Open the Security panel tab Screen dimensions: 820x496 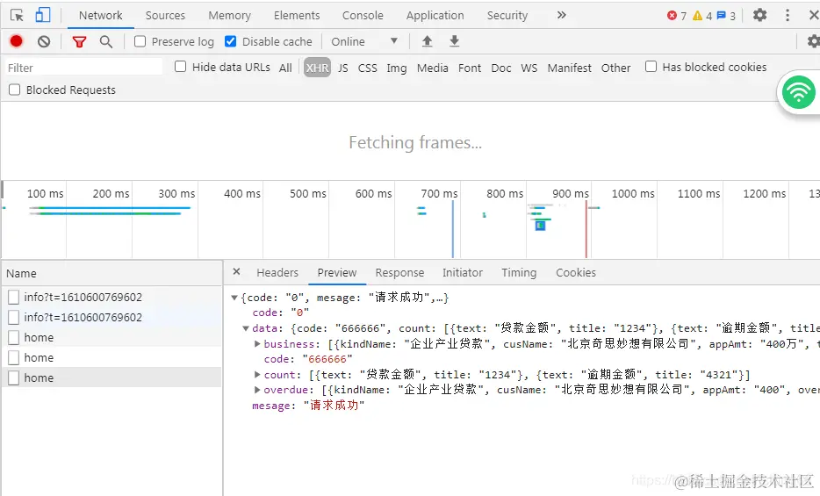pyautogui.click(x=507, y=15)
